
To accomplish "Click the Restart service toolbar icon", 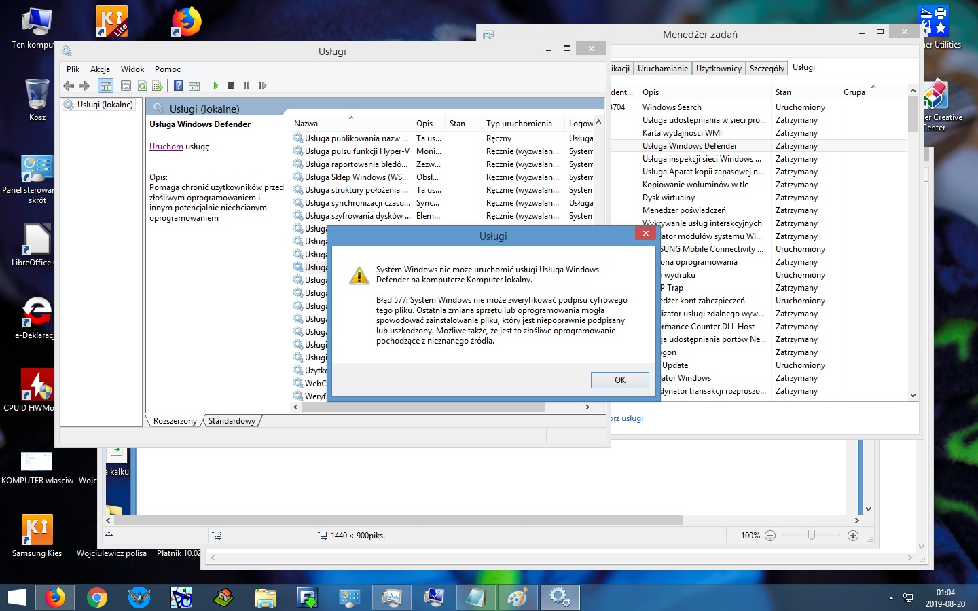I will (262, 86).
